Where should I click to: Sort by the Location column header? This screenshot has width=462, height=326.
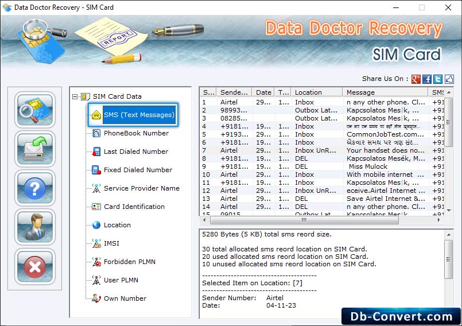[x=317, y=92]
